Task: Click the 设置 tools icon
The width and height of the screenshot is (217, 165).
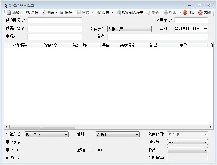Action: pos(99,12)
